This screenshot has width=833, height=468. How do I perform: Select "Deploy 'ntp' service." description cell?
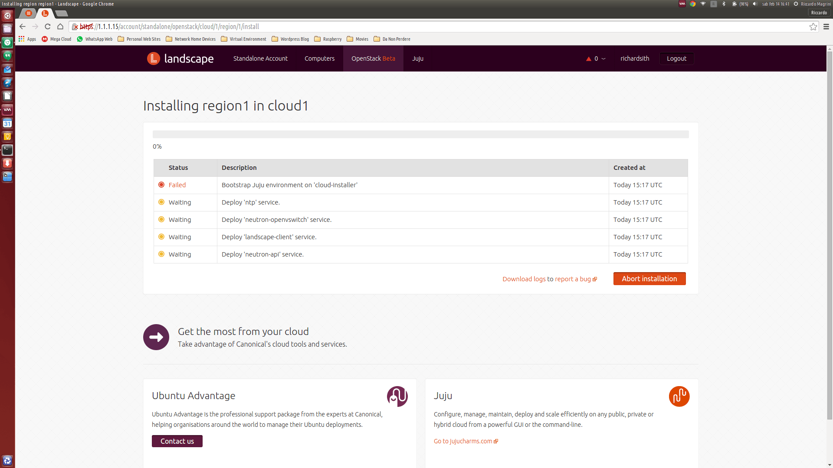tap(413, 202)
